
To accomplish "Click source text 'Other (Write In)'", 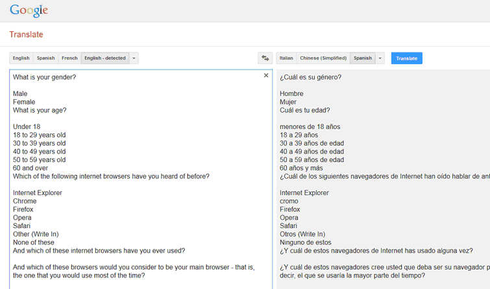I will pos(36,235).
